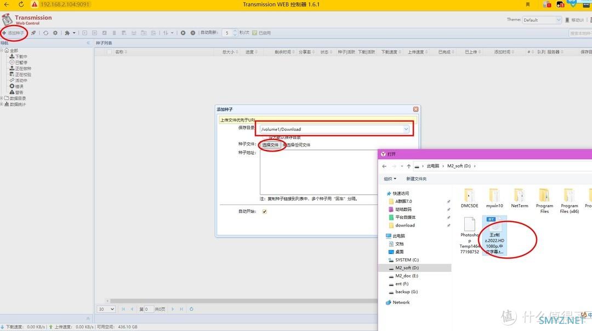Click the reload circular-arrow toolbar icon
This screenshot has width=592, height=331.
coord(45,33)
